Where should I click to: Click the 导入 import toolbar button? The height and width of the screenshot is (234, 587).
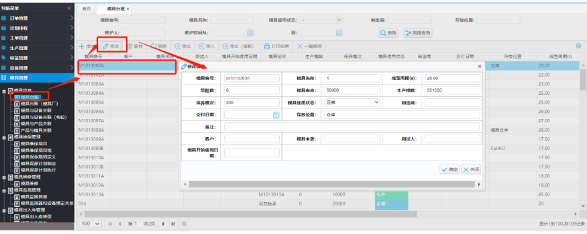point(206,47)
